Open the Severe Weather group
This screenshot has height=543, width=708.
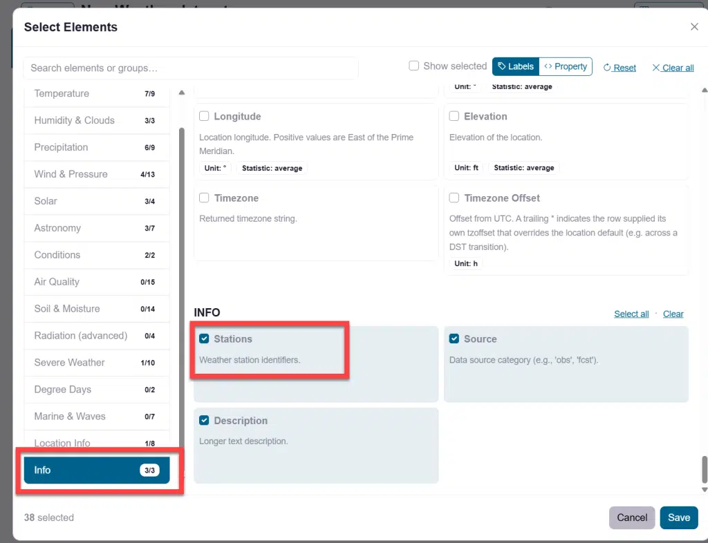tap(97, 363)
